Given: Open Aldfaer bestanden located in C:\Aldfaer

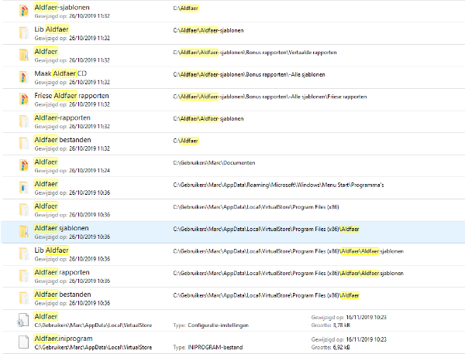Looking at the screenshot, I should point(63,138).
